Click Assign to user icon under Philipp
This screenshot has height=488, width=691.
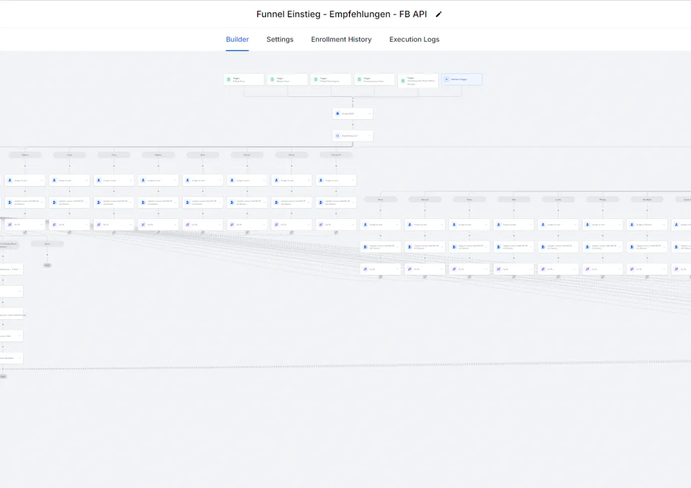[x=587, y=225]
